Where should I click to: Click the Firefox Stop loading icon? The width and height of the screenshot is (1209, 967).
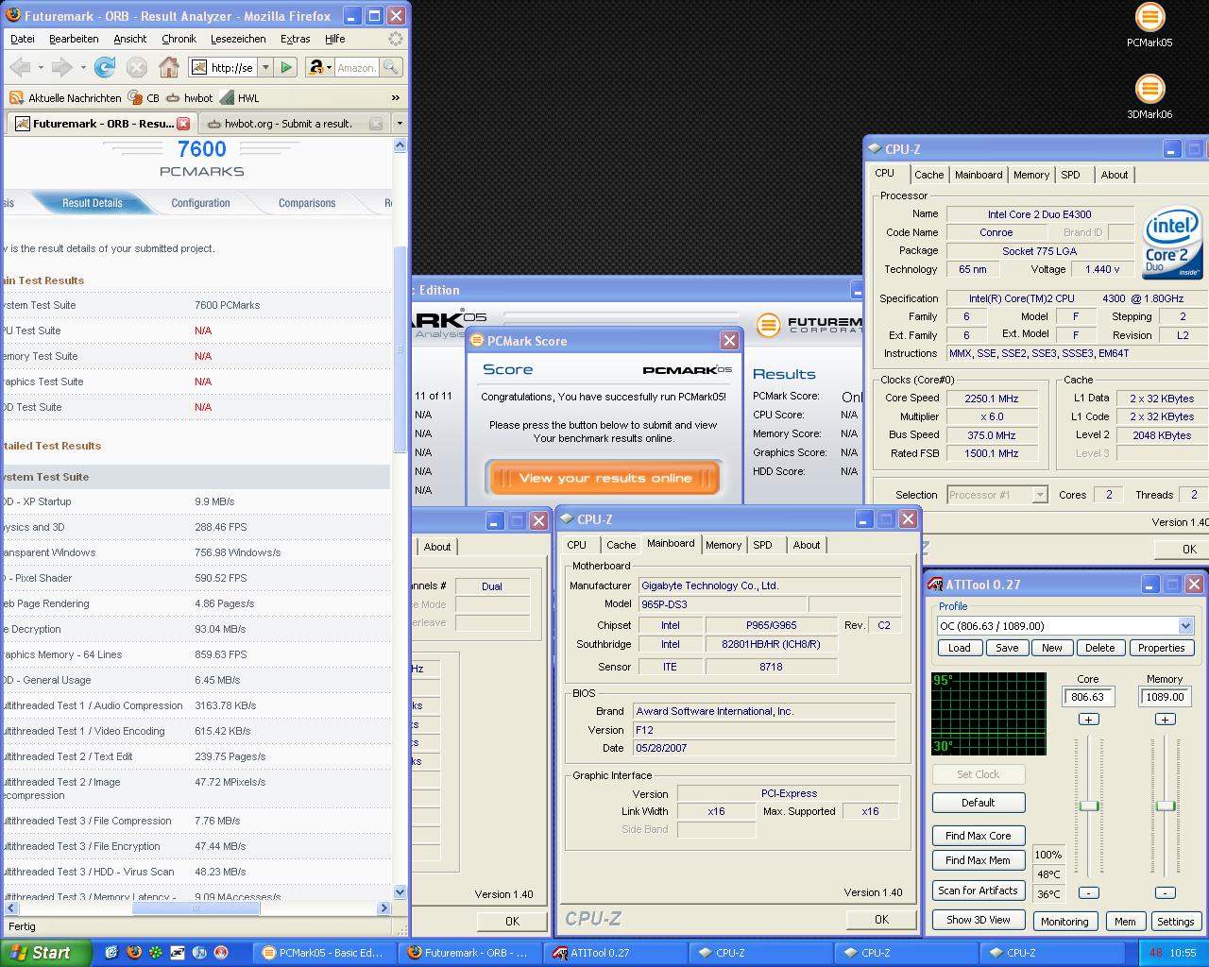137,67
